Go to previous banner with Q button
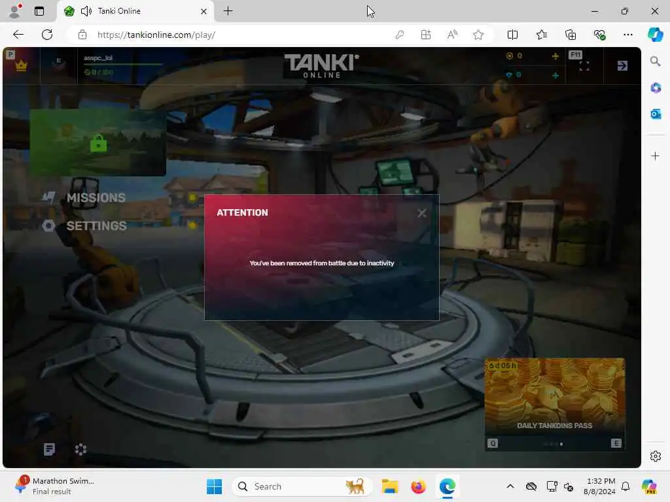Screen dimensions: 670x502 [493, 443]
